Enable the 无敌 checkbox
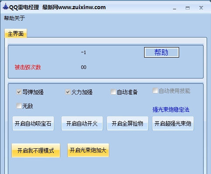This screenshot has height=174, width=211. point(19,106)
